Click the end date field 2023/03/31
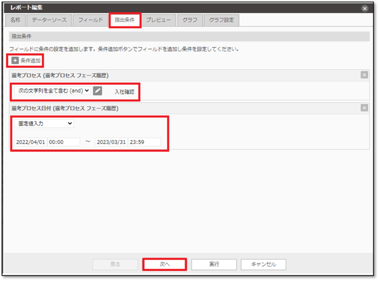This screenshot has height=281, width=379. tap(111, 142)
